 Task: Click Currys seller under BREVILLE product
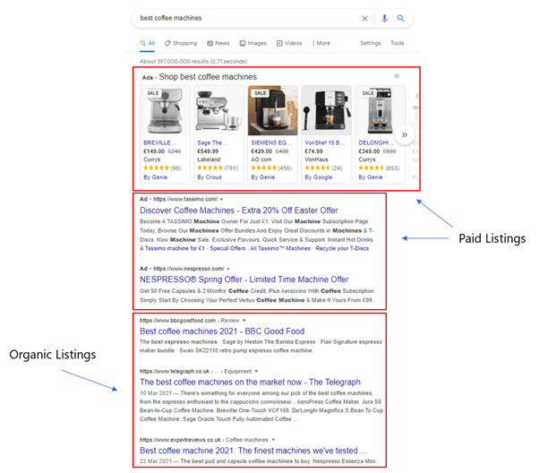[151, 159]
